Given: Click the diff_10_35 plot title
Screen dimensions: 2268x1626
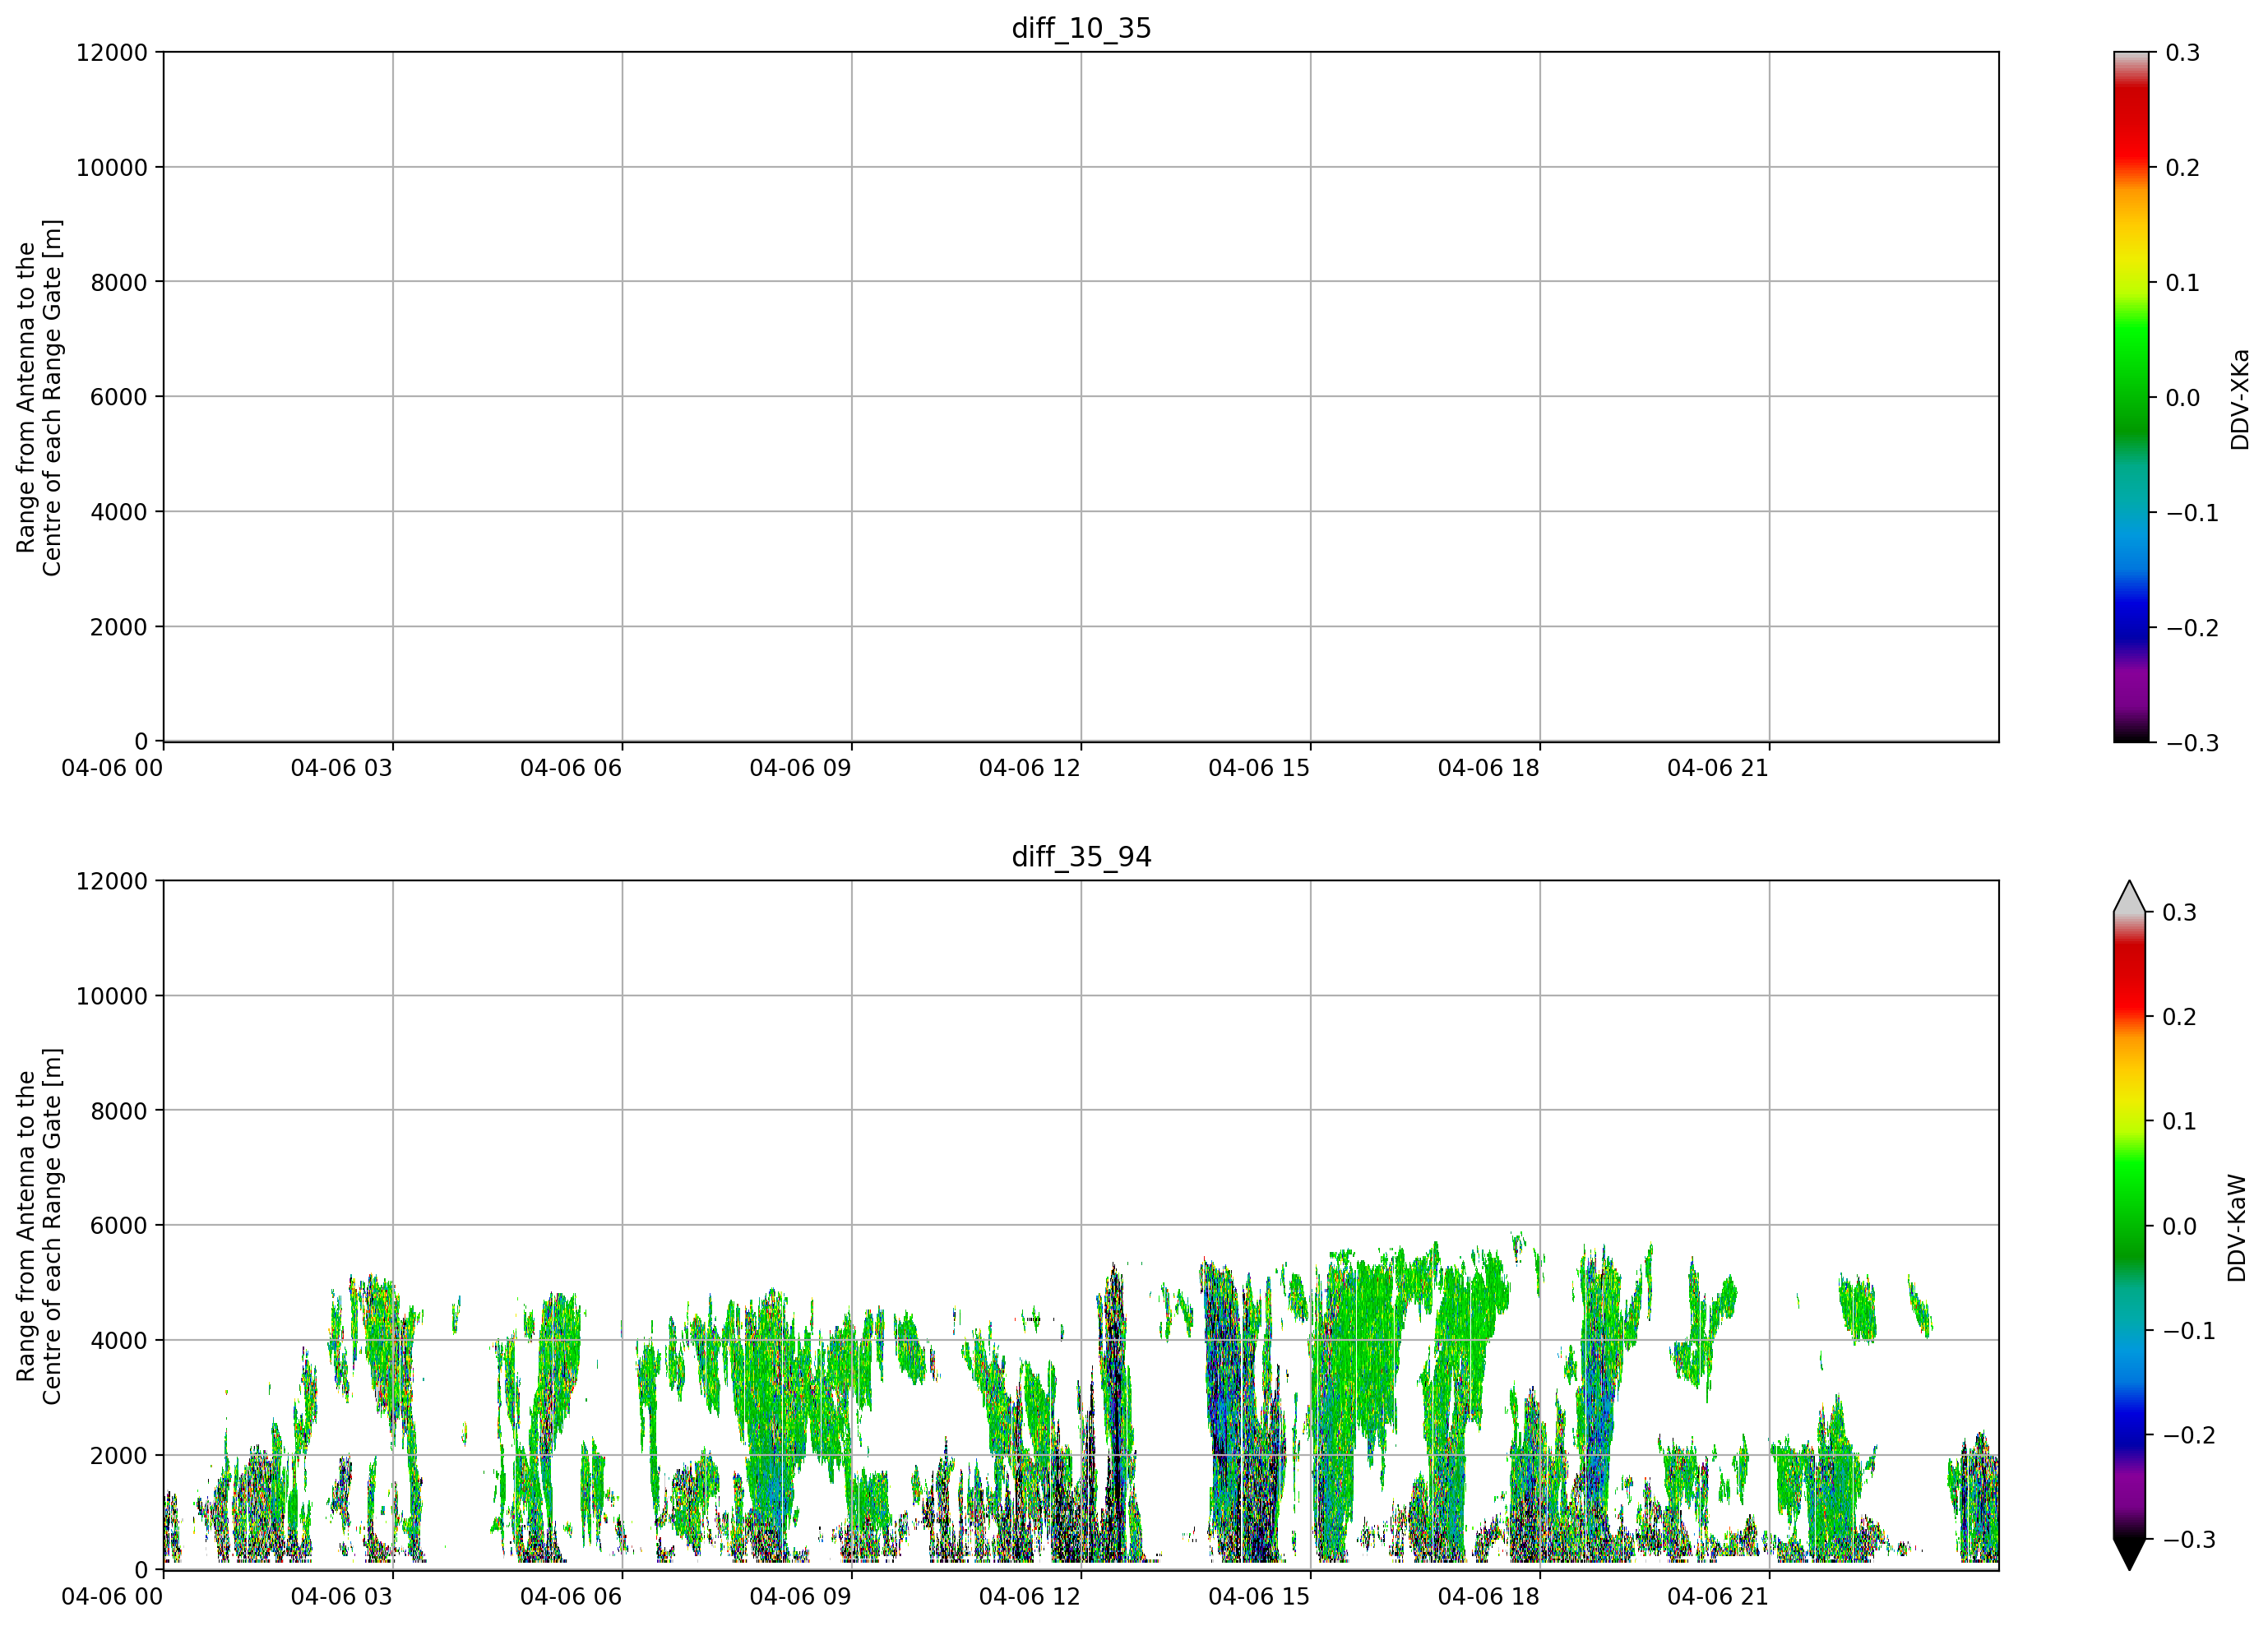Looking at the screenshot, I should (x=1081, y=28).
